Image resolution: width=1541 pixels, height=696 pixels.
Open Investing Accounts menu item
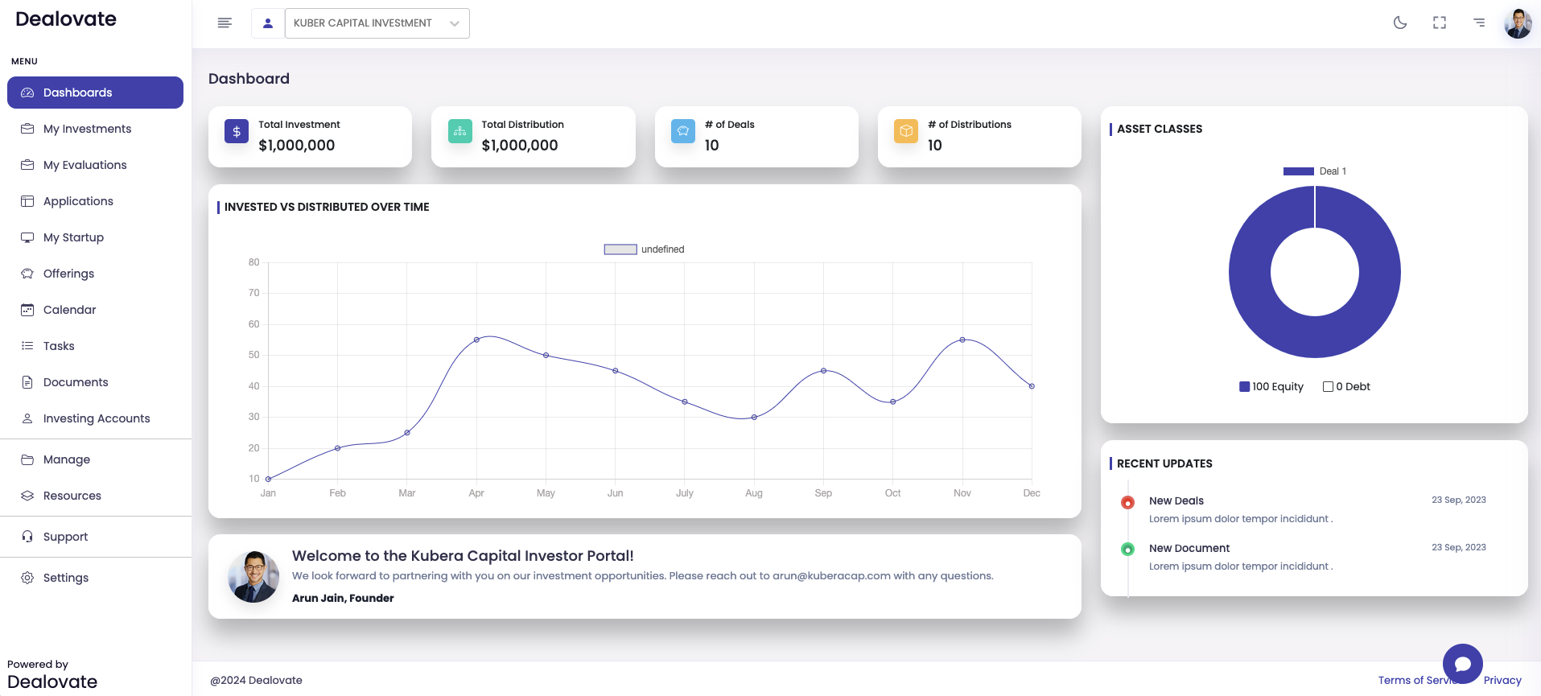97,418
